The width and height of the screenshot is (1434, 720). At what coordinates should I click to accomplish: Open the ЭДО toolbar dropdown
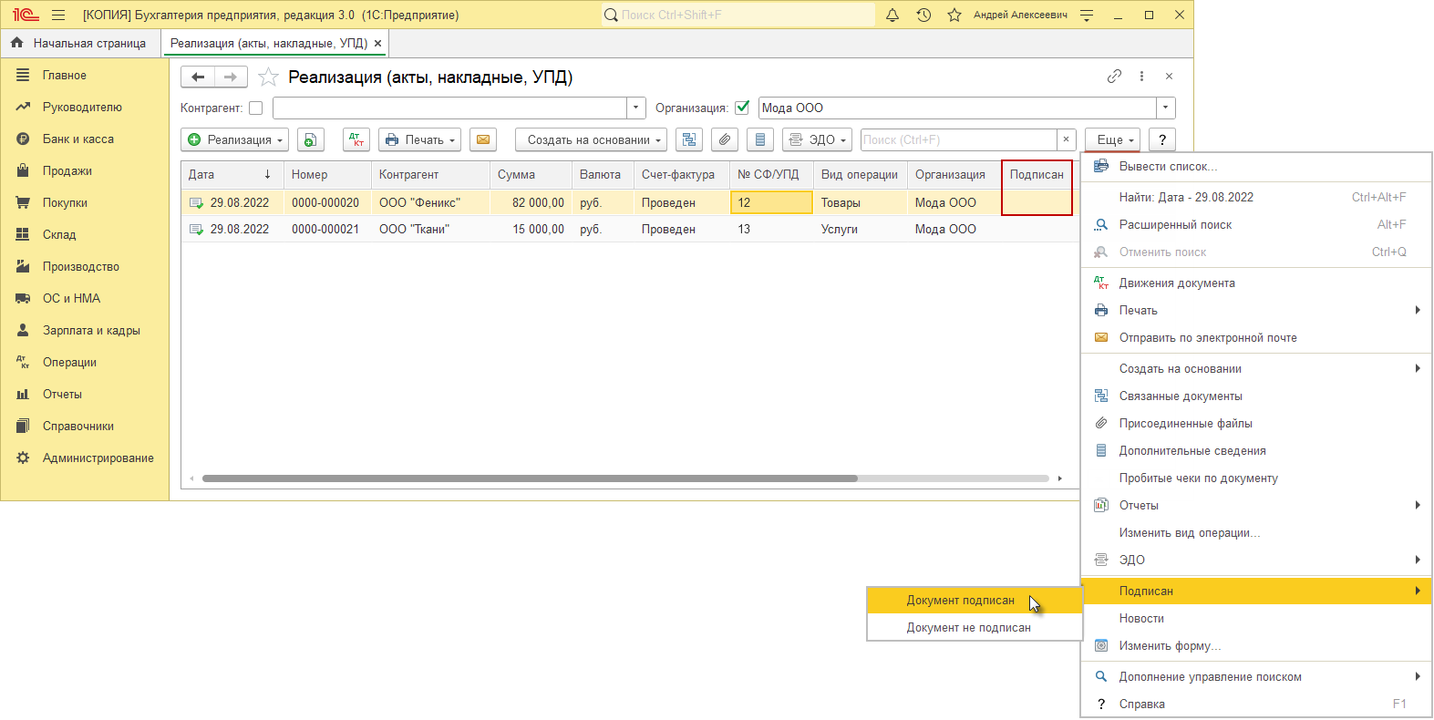[x=818, y=139]
